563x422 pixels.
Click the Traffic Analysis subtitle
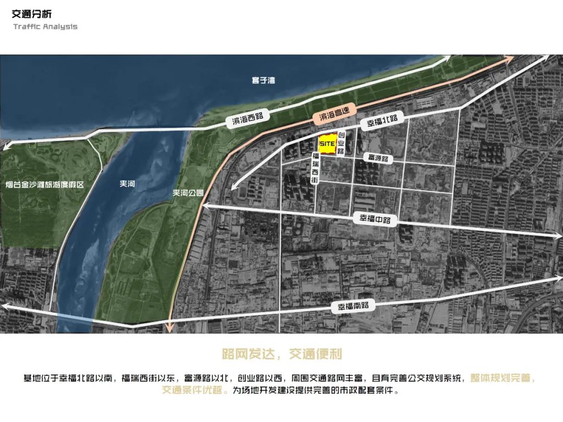[x=45, y=27]
